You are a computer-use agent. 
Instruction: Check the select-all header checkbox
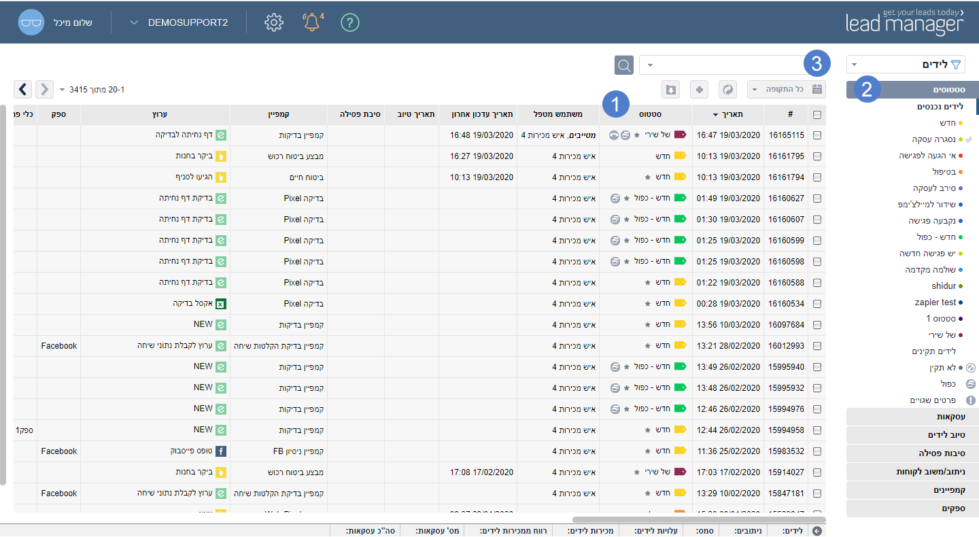click(x=817, y=115)
